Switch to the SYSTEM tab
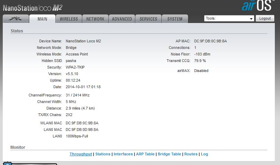The width and height of the screenshot is (280, 165). [x=175, y=19]
